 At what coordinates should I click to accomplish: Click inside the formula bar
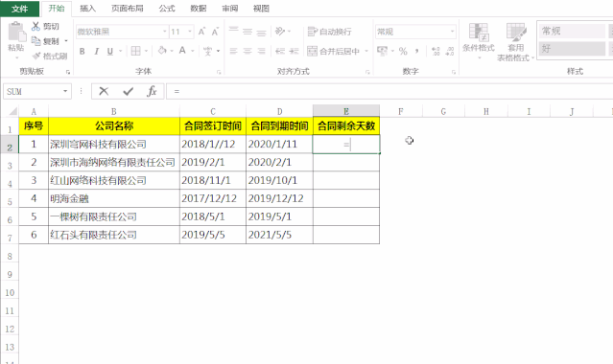pyautogui.click(x=389, y=91)
